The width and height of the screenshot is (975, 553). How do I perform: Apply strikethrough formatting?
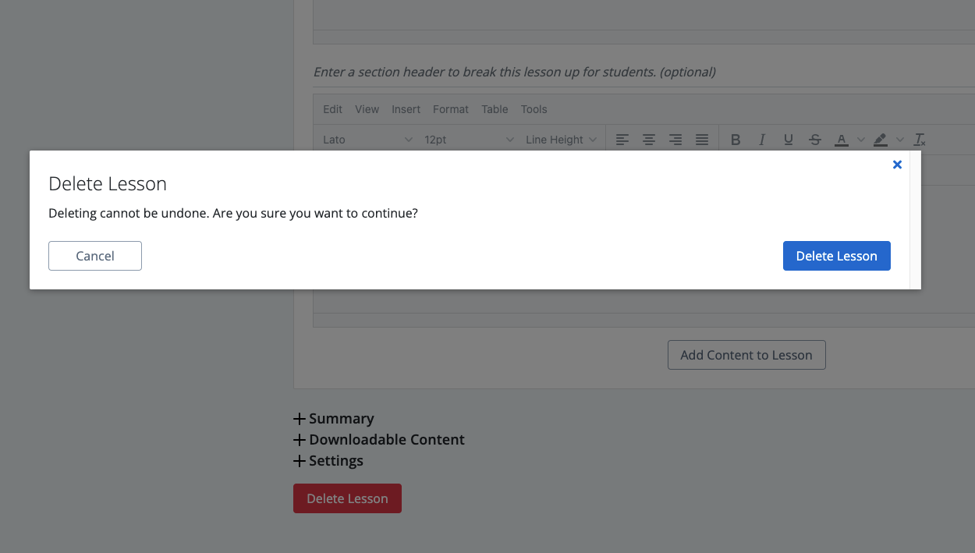coord(814,140)
